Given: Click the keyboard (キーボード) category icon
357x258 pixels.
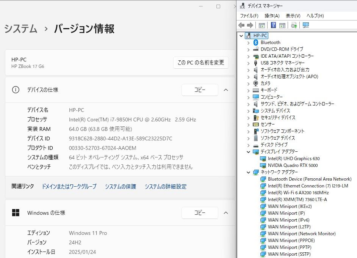Looking at the screenshot, I should pos(256,90).
